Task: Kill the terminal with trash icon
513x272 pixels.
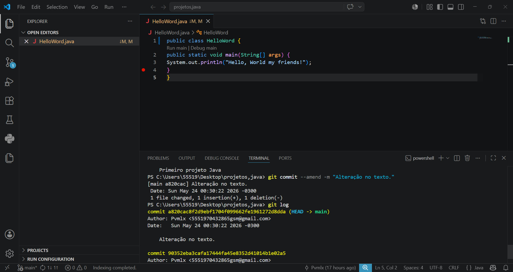Action: [x=467, y=158]
